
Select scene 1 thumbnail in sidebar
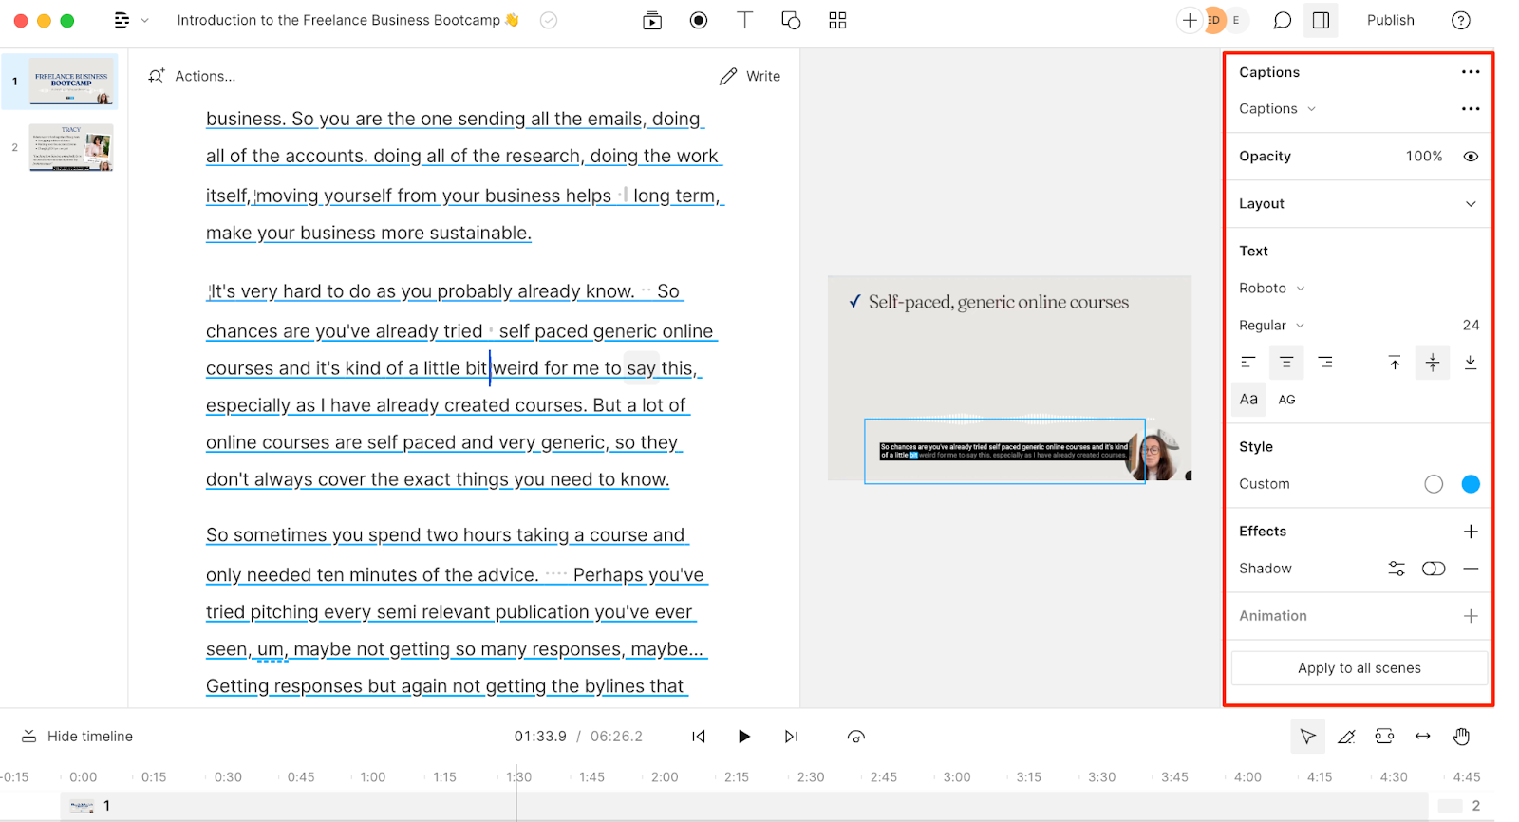[x=71, y=82]
